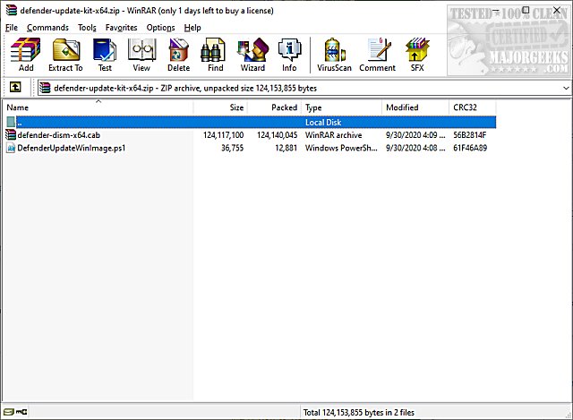Click the WinRAR archive type cell
Screen dimensions: 573x420
[x=333, y=135]
